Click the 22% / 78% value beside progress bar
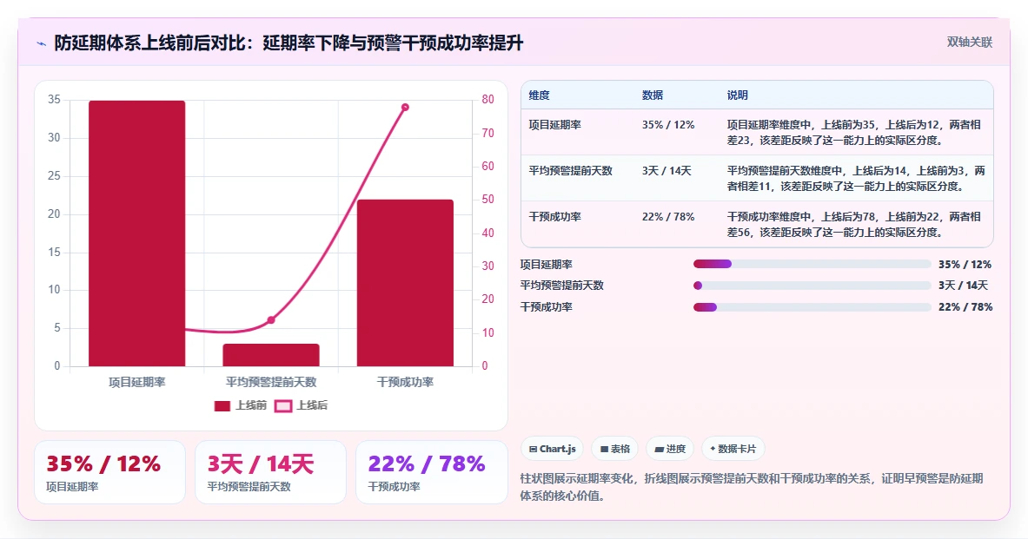The height and width of the screenshot is (539, 1028). (965, 307)
